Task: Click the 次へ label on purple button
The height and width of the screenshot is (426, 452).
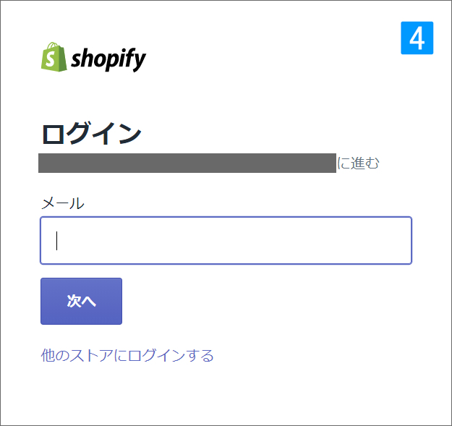Action: [81, 301]
